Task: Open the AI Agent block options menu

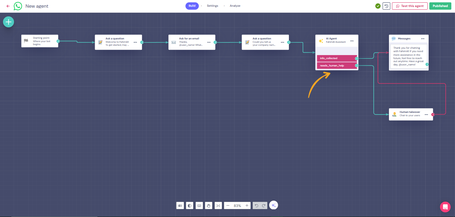Action: click(352, 41)
